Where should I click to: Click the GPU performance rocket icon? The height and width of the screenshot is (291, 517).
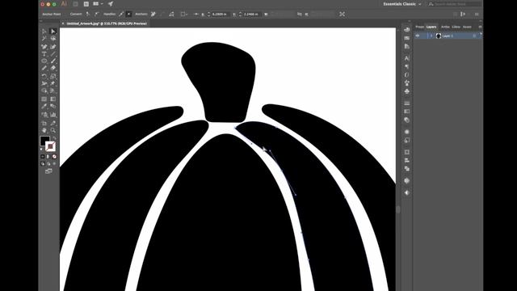111,4
